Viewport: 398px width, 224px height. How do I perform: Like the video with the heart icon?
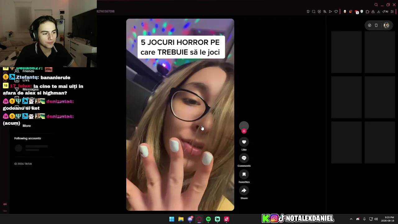click(244, 142)
